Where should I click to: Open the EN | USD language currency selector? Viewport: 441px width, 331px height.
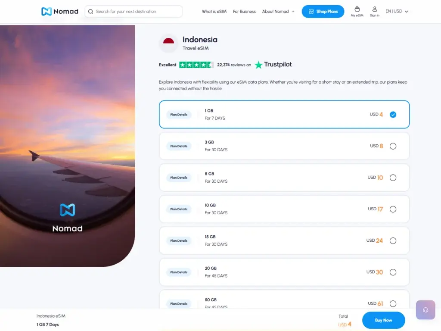397,12
